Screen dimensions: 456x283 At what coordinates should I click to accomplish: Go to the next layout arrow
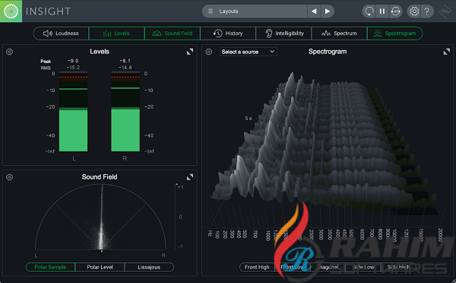328,11
